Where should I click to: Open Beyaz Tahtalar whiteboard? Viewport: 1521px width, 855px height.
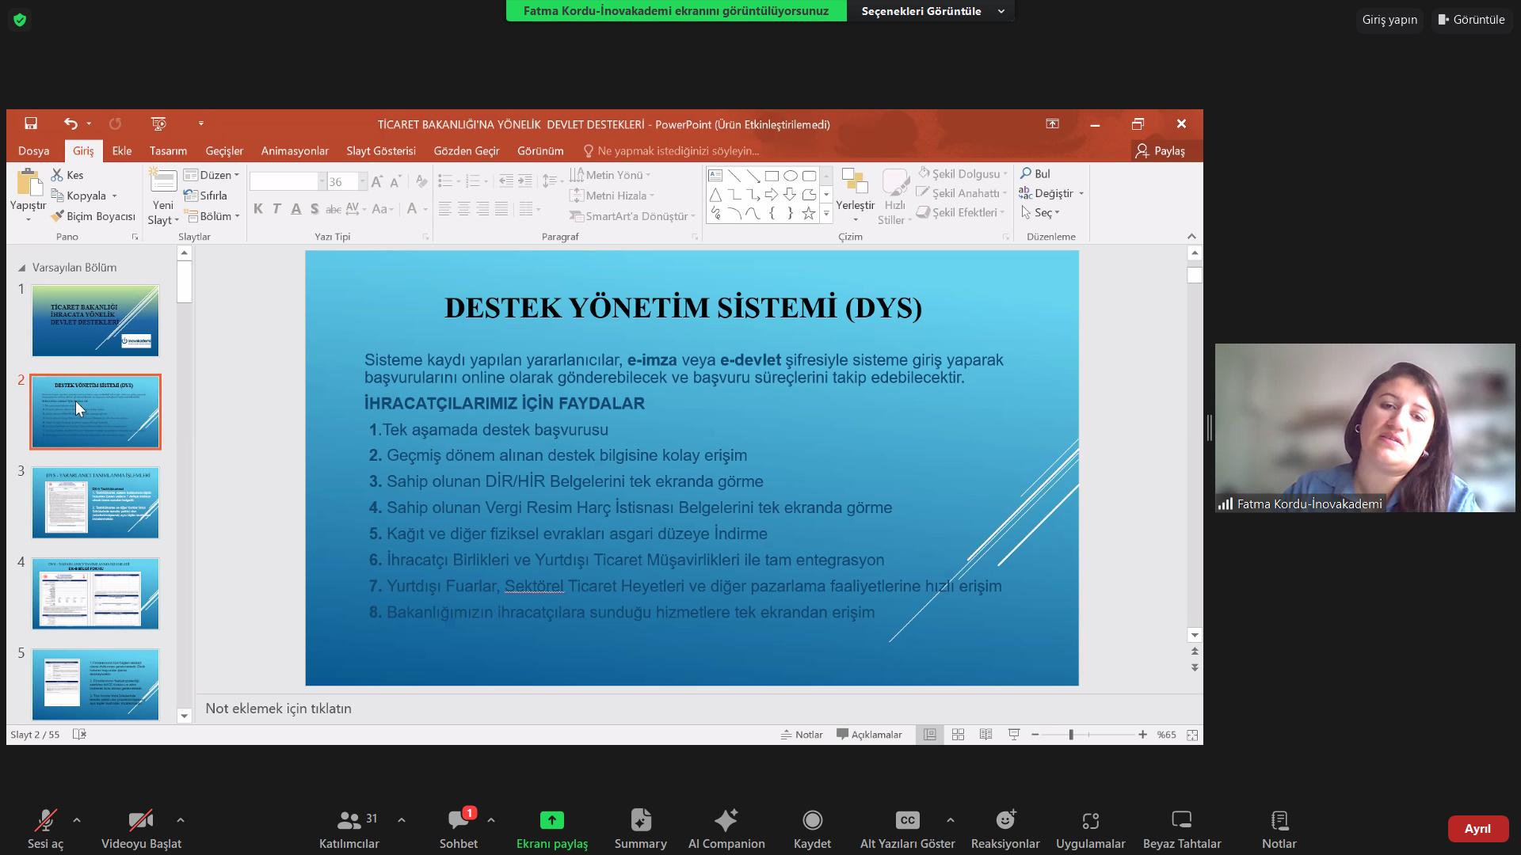click(x=1181, y=820)
